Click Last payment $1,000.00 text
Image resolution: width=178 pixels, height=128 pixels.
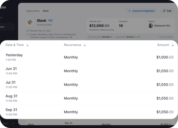[125, 37]
